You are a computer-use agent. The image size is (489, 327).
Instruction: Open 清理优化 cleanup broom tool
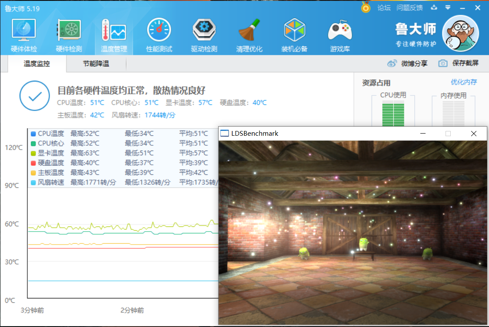click(x=249, y=35)
